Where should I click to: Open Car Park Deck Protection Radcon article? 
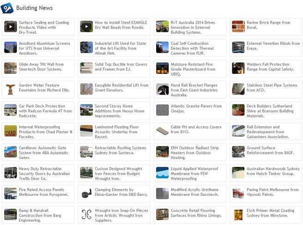[45, 111]
